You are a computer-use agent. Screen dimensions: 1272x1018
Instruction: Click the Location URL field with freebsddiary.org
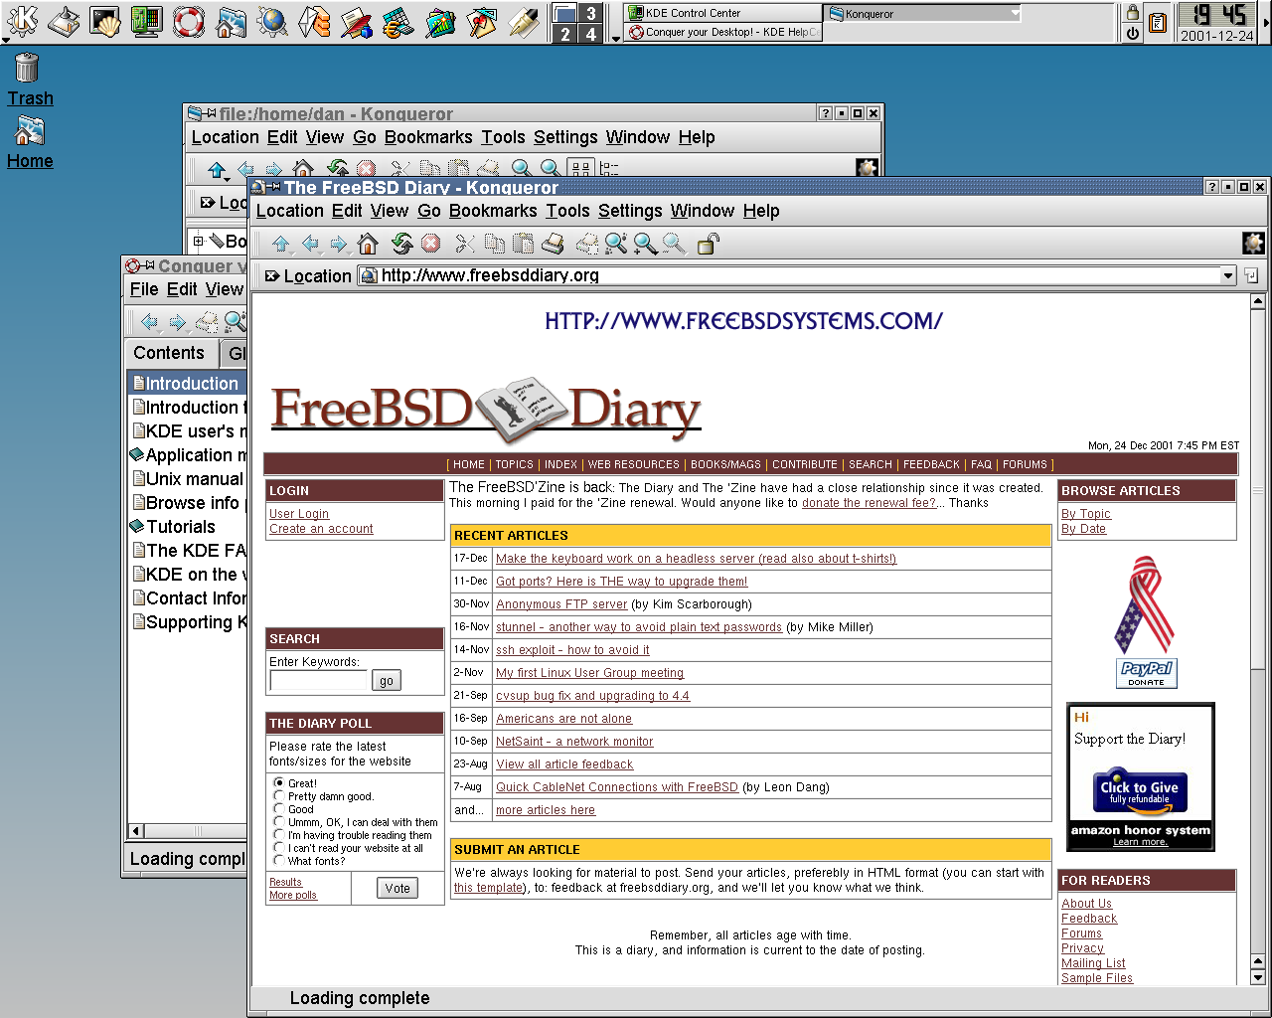(x=798, y=276)
